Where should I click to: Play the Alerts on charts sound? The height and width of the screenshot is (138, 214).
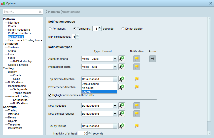(x=122, y=59)
